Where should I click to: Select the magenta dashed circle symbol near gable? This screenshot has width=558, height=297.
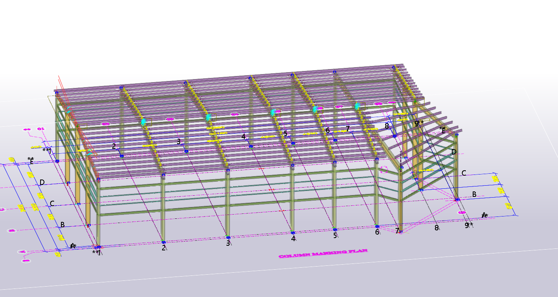[384, 170]
